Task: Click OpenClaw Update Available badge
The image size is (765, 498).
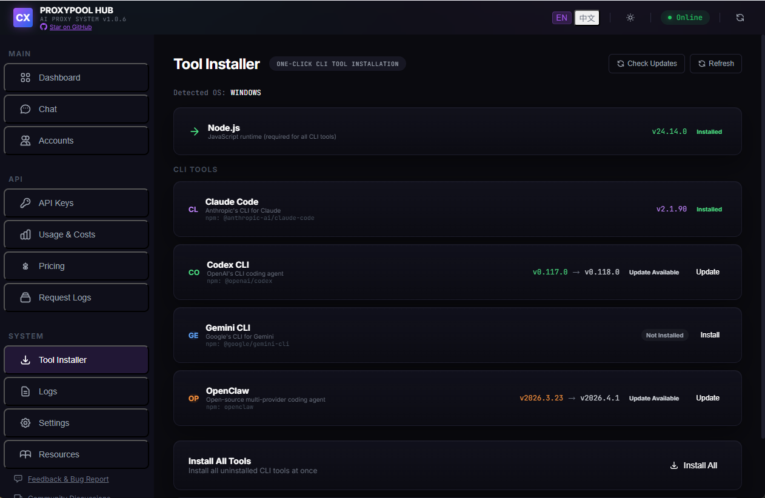Action: (654, 398)
